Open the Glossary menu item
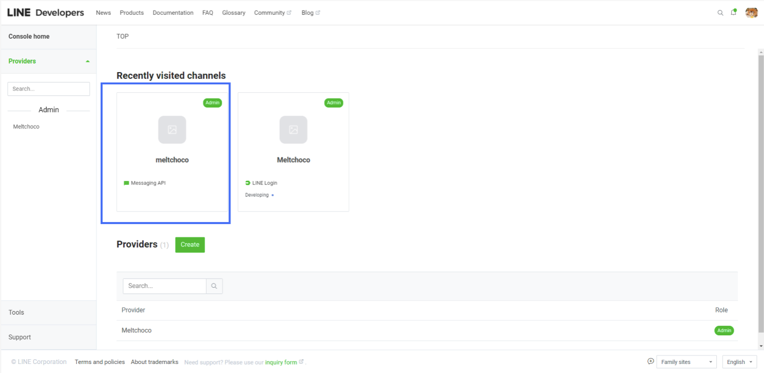Viewport: 764px width, 373px height. 234,13
